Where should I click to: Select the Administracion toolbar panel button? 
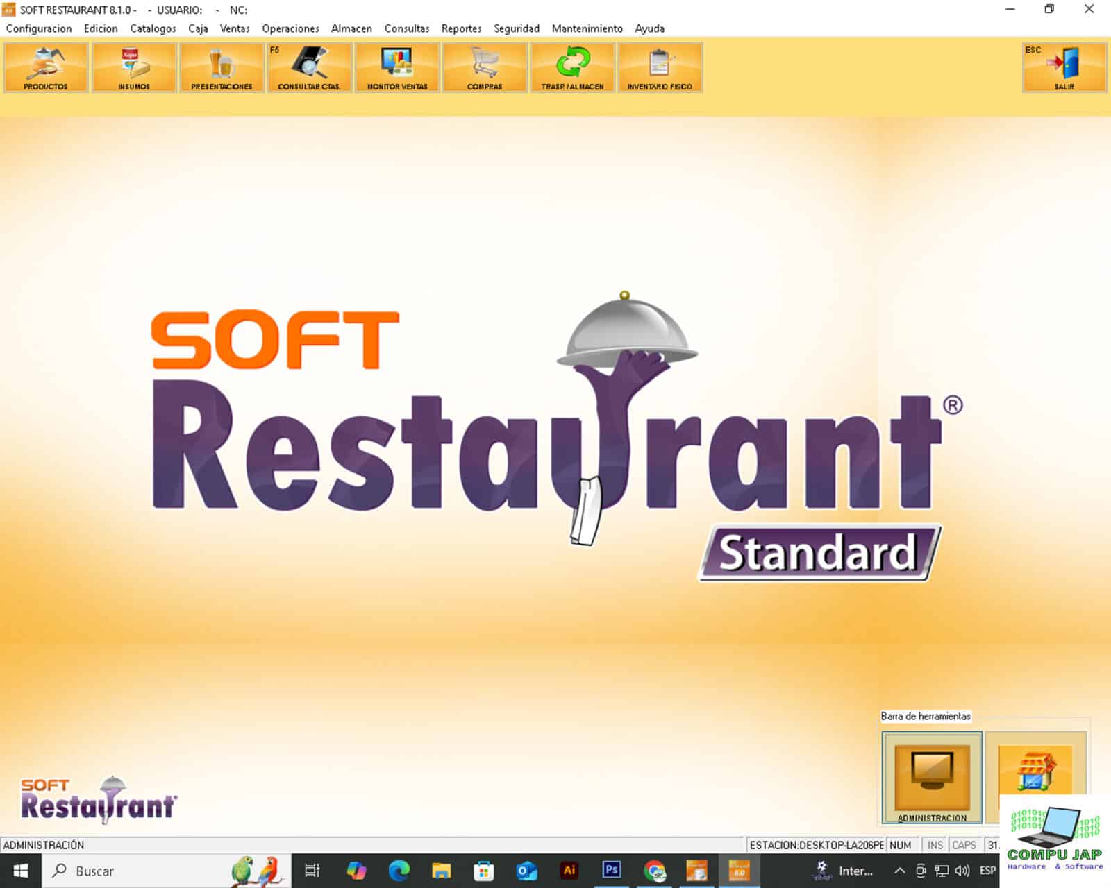tap(932, 778)
